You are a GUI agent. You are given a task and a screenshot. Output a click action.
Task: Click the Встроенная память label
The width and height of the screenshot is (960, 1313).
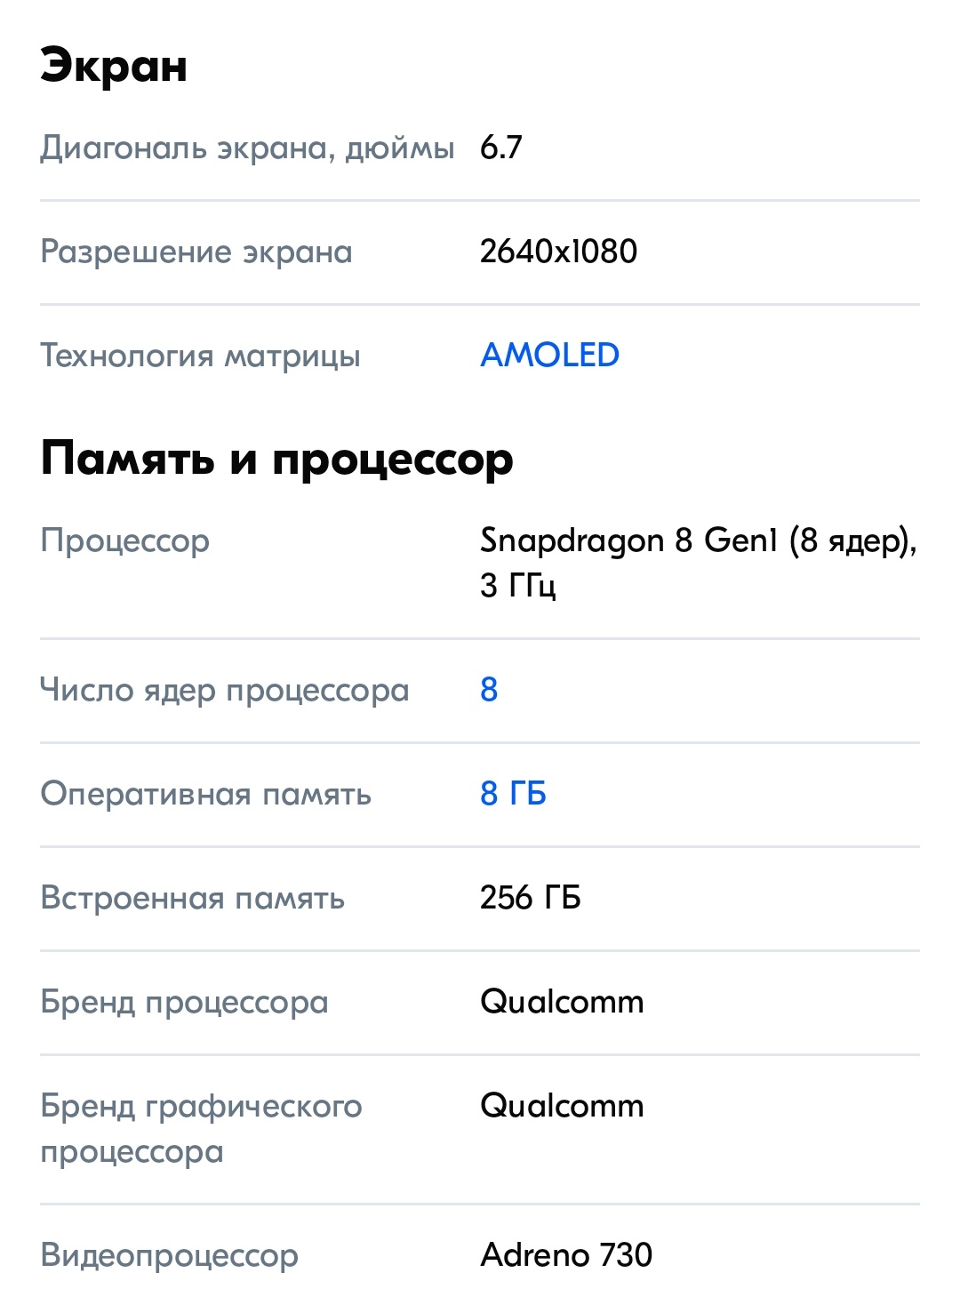click(192, 898)
